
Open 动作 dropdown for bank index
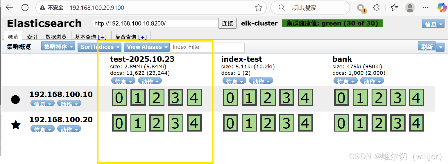(372, 81)
